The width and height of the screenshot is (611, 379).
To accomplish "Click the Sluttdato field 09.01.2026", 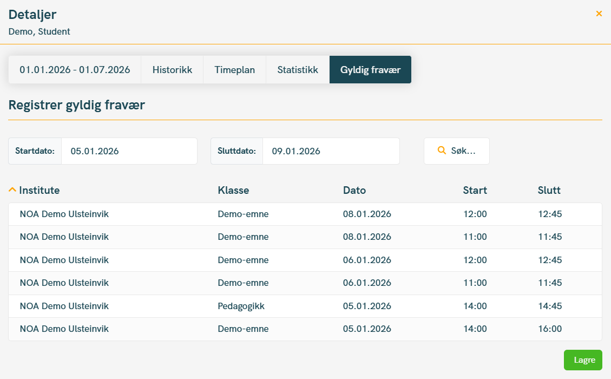I will (x=331, y=151).
